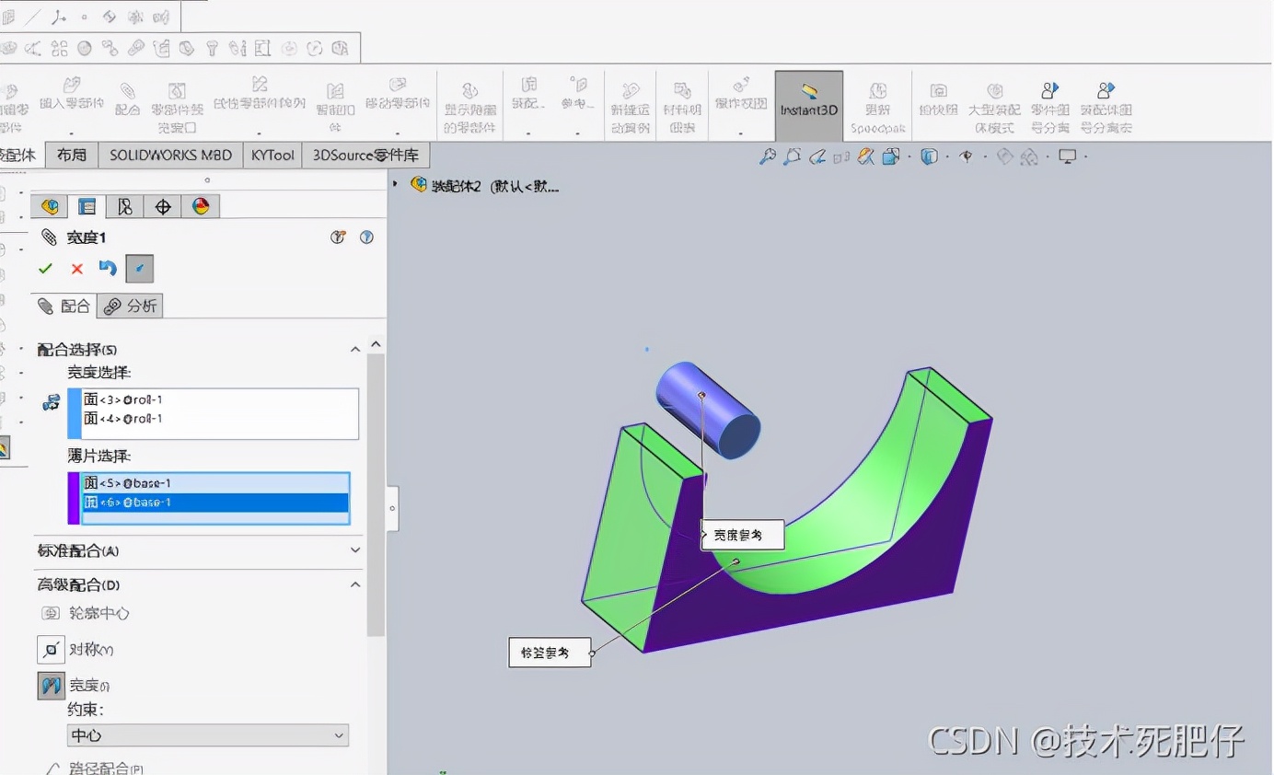Activate the Section View icon
Screen dimensions: 1274x775
[x=865, y=156]
